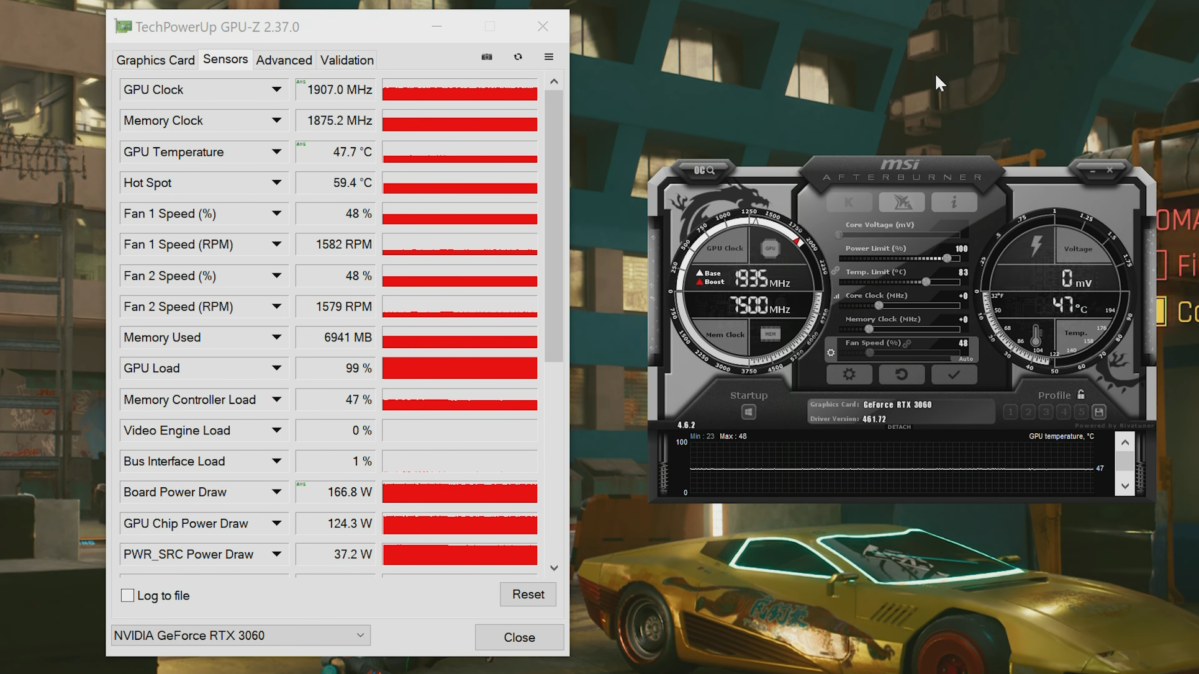Click the Memory Used 6941 MB value

(336, 337)
